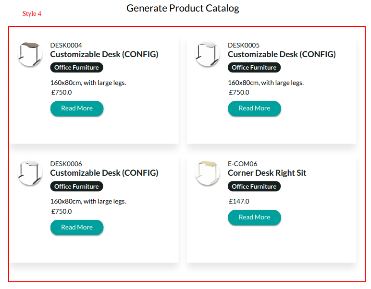Open Read More for DESK0006
Screen dimensions: 371x289
[x=77, y=228]
